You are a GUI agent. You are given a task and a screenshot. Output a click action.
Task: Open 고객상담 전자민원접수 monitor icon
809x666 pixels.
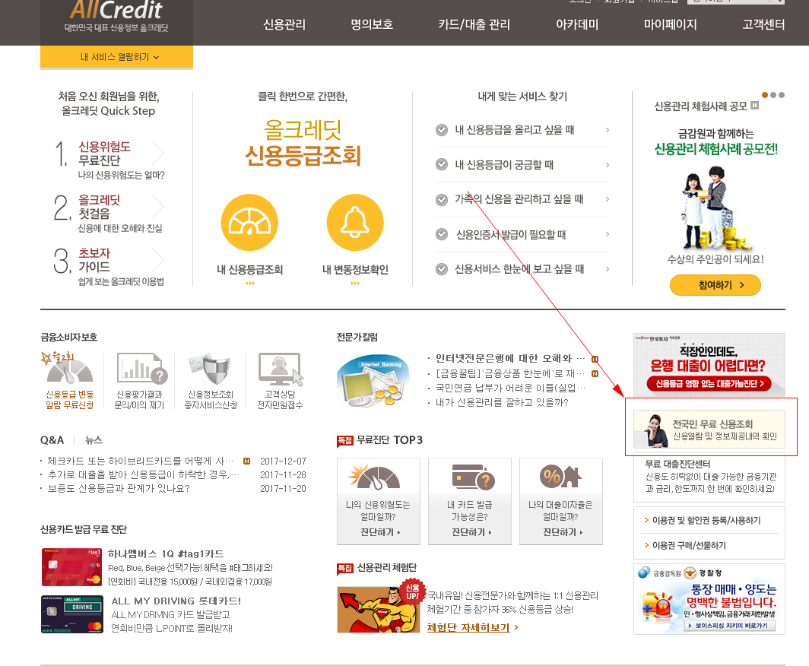280,368
